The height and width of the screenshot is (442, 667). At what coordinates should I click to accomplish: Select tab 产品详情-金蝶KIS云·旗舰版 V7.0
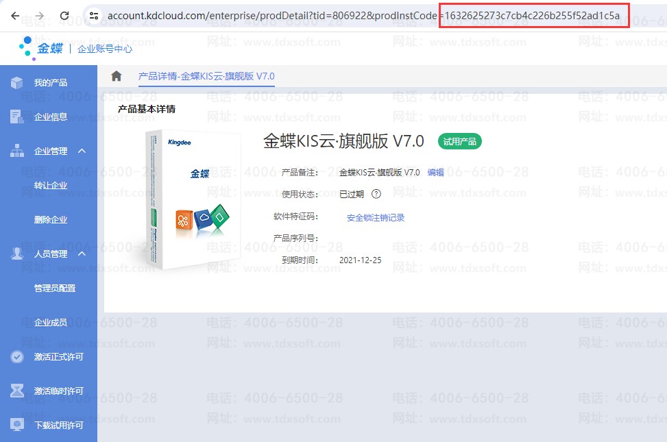(206, 77)
